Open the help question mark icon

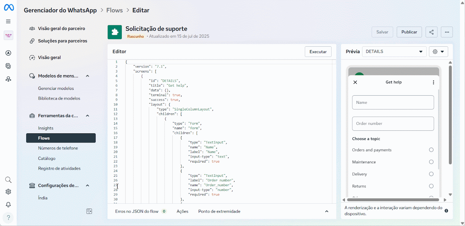(x=8, y=218)
